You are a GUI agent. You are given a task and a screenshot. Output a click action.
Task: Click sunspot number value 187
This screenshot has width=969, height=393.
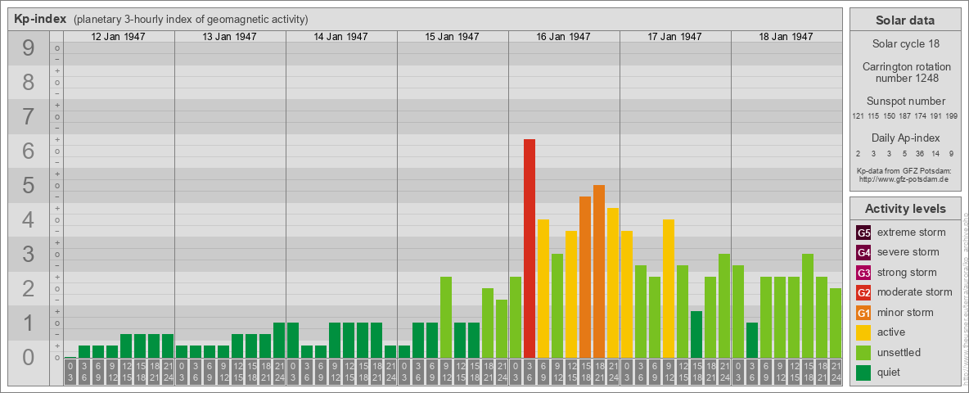tap(904, 116)
